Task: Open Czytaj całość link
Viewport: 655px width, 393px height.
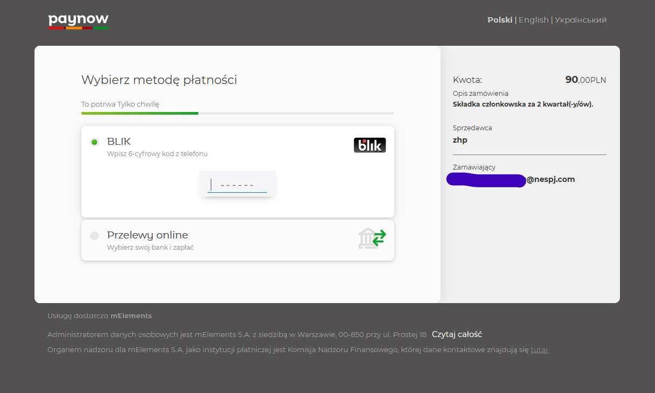Action: click(x=457, y=334)
